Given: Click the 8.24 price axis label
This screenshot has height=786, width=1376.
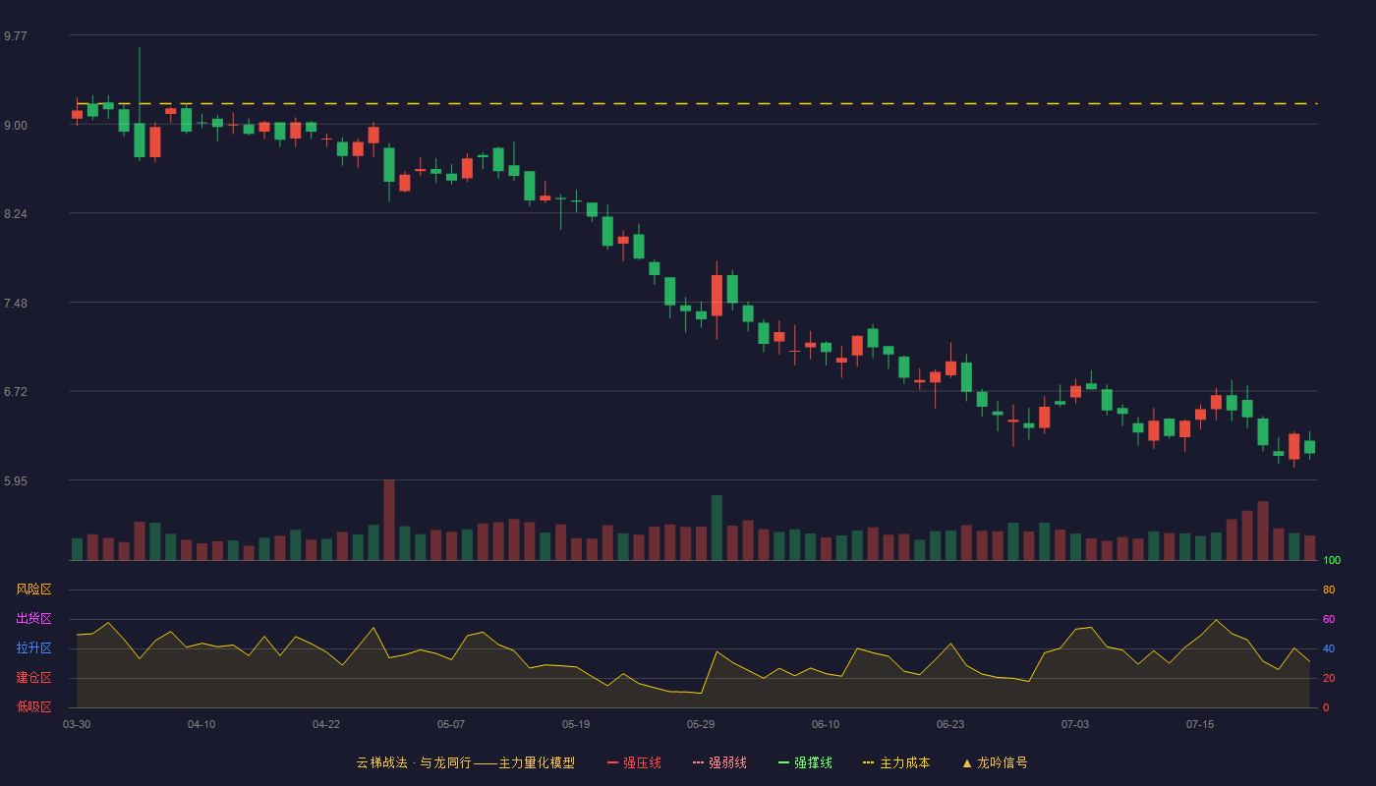Looking at the screenshot, I should click(x=16, y=214).
